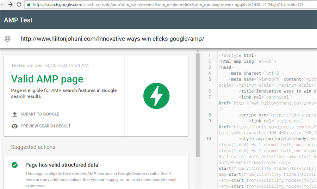
Task: Click the link rel stylesheet source line
Action: click(276, 121)
